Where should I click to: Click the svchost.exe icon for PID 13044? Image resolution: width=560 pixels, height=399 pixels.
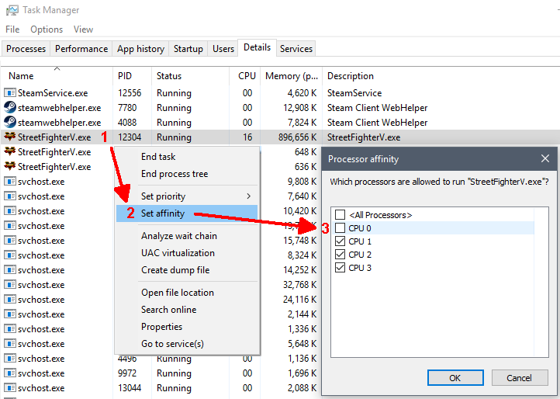[10, 388]
